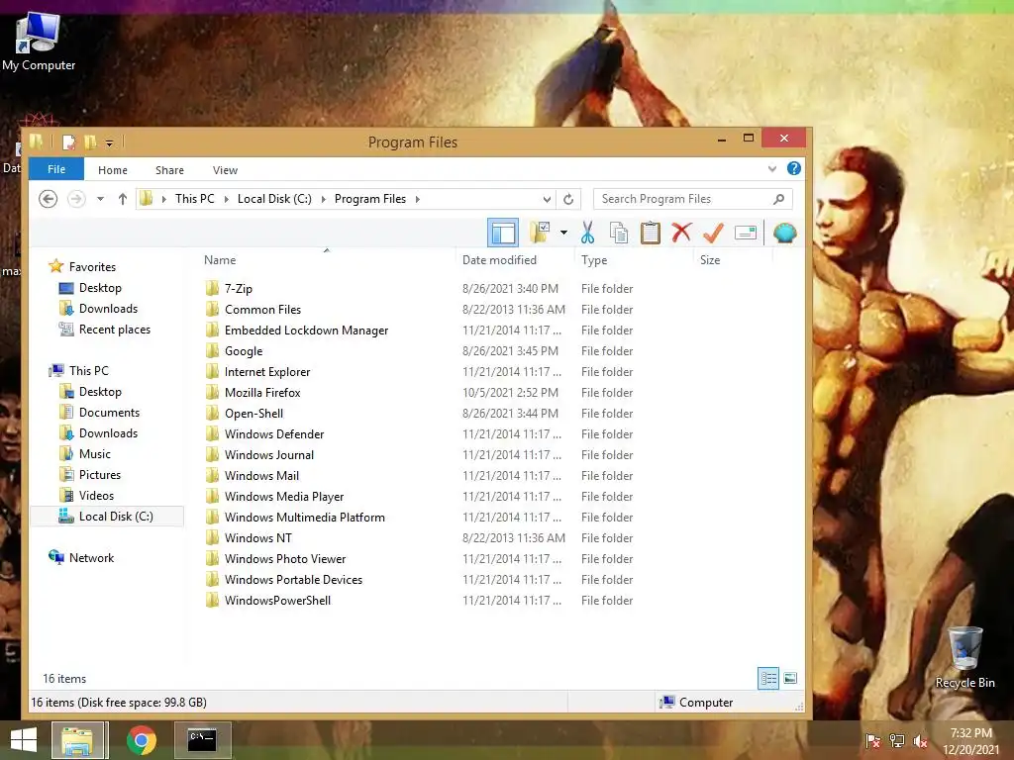
Task: Toggle the navigation pane toolbar button
Action: (503, 233)
